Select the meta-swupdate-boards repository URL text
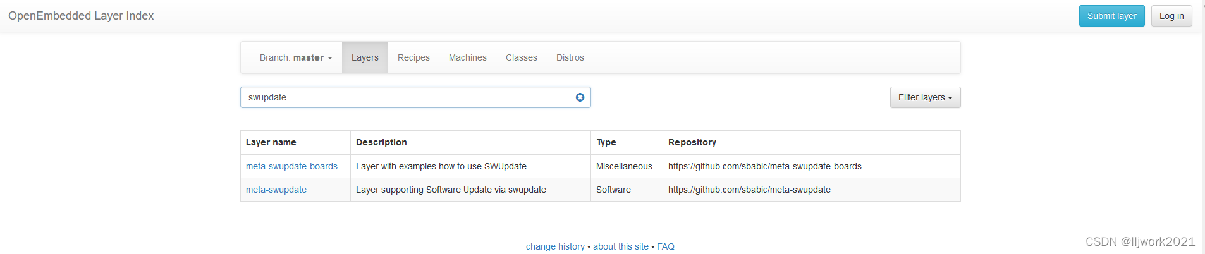Image resolution: width=1205 pixels, height=254 pixels. coord(765,166)
